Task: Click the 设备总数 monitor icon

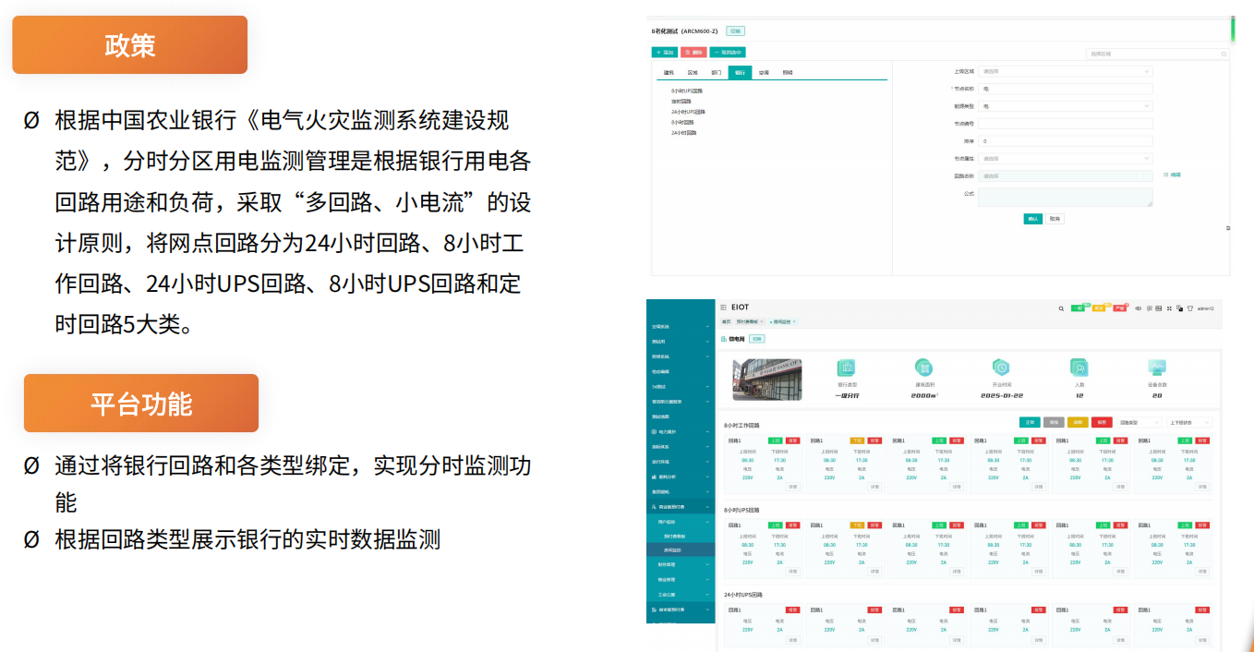Action: click(x=1157, y=368)
